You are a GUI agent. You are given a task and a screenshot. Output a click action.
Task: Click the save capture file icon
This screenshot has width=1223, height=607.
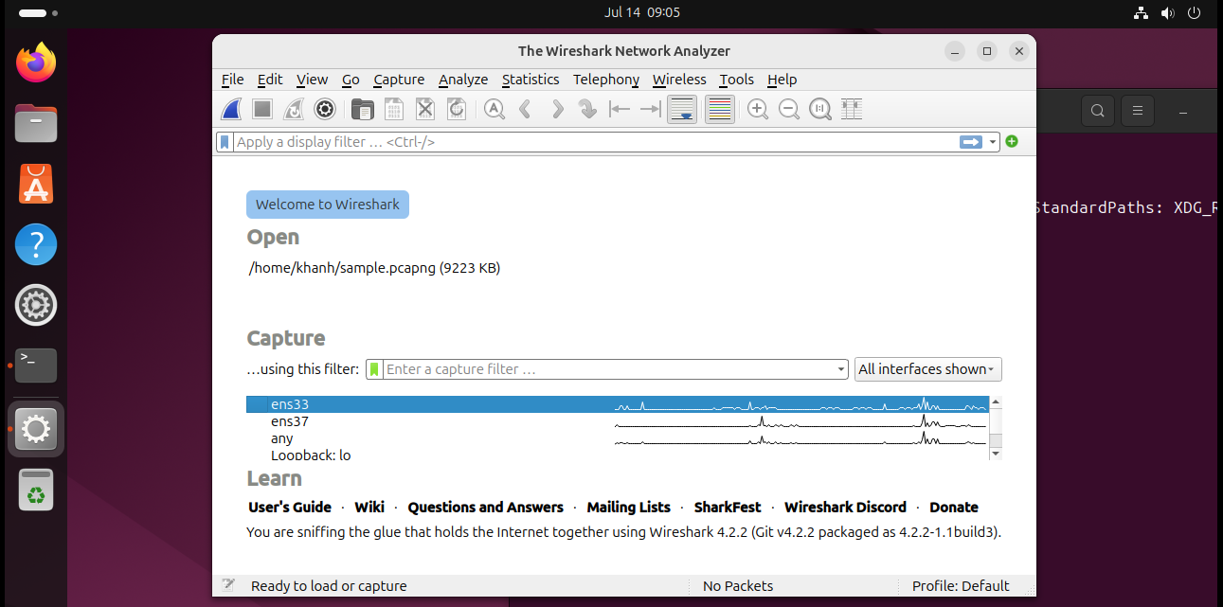393,110
